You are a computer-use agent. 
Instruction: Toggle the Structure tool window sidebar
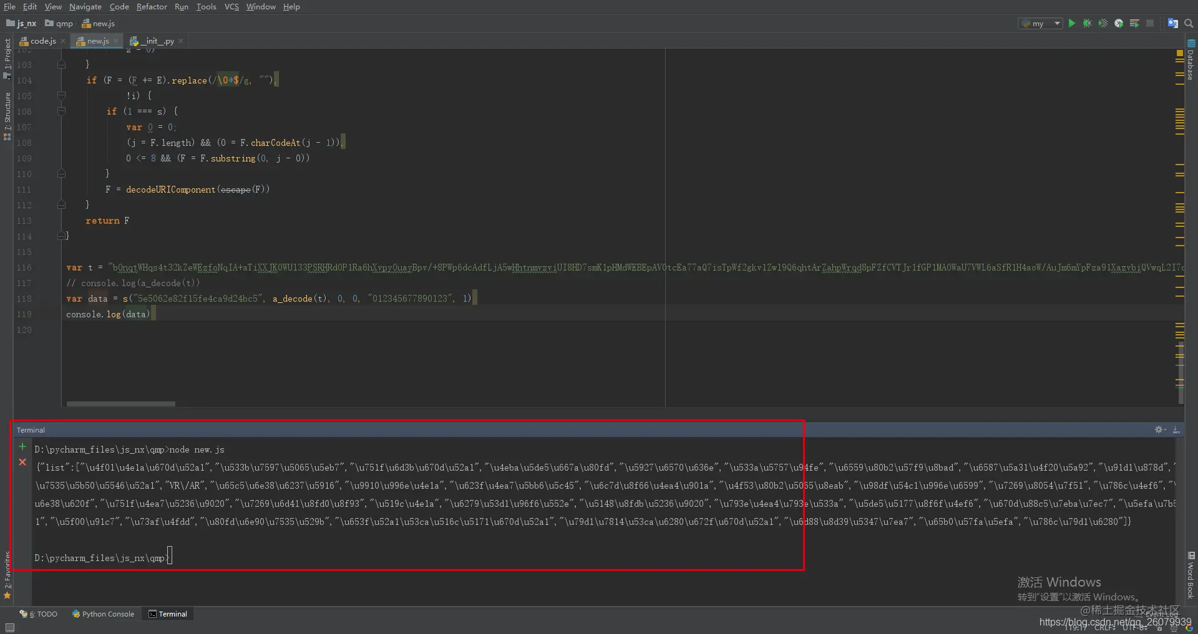7,116
